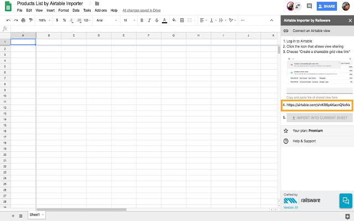Click the formula bar

coord(144,29)
